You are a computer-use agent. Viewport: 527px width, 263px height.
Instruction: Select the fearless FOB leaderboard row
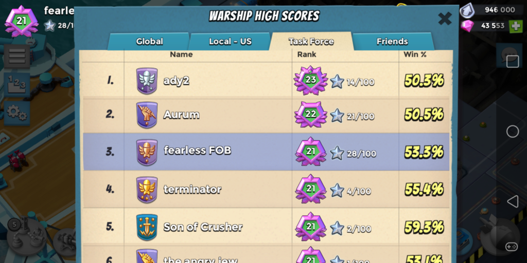coord(266,152)
